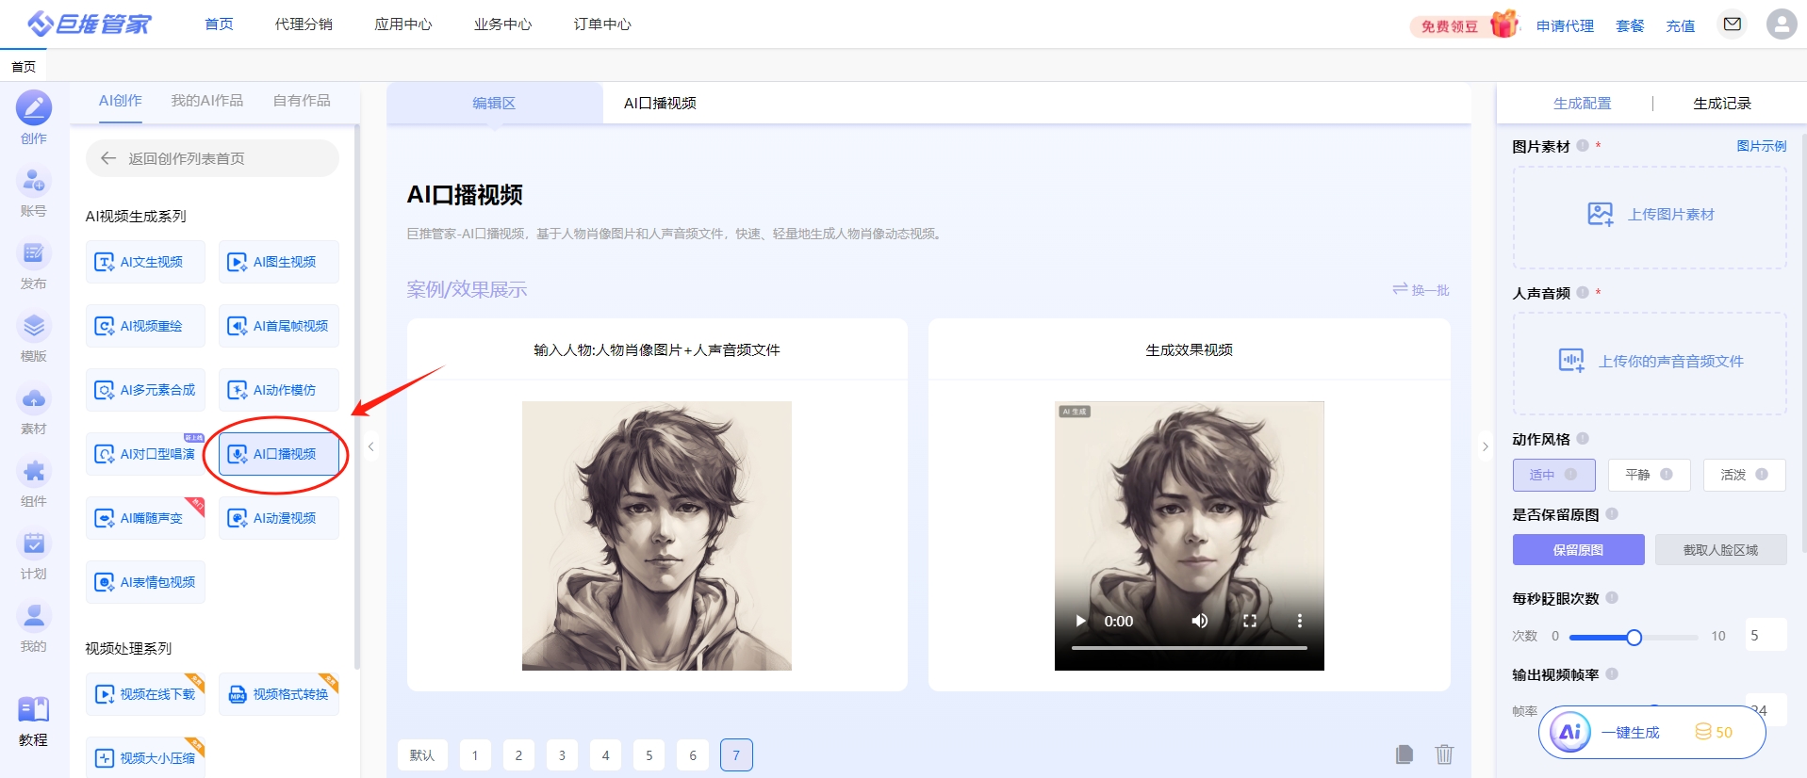The image size is (1807, 778).
Task: Open 图片示例 link
Action: [1761, 146]
